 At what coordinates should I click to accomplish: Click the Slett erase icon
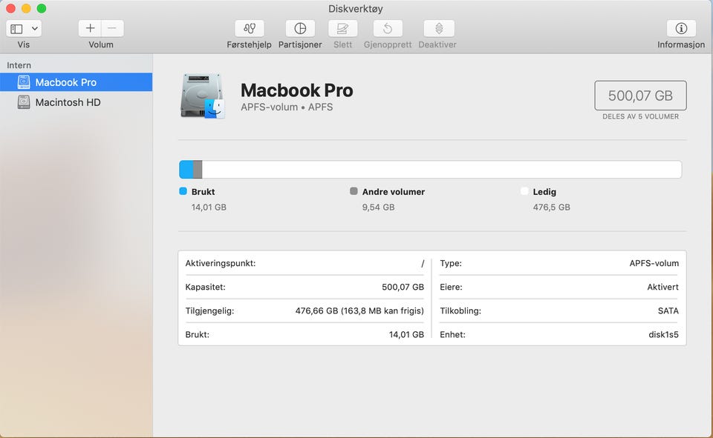tap(342, 29)
